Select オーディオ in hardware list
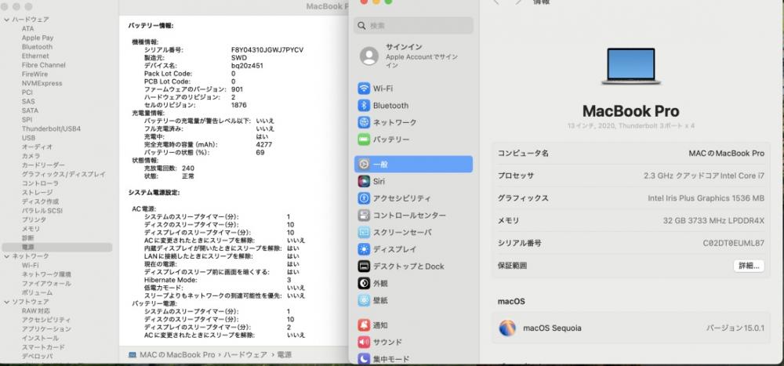The image size is (784, 366). pyautogui.click(x=37, y=147)
